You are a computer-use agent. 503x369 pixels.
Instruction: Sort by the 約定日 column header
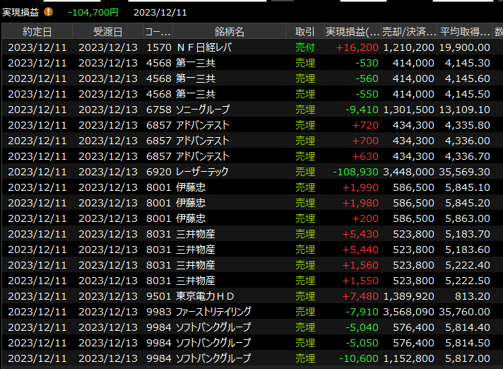point(37,32)
